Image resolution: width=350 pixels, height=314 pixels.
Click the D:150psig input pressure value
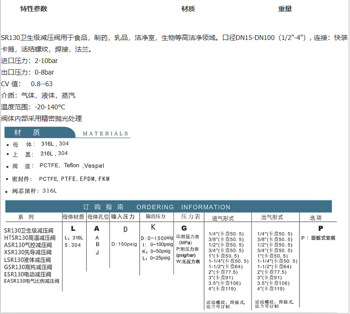(x=124, y=244)
